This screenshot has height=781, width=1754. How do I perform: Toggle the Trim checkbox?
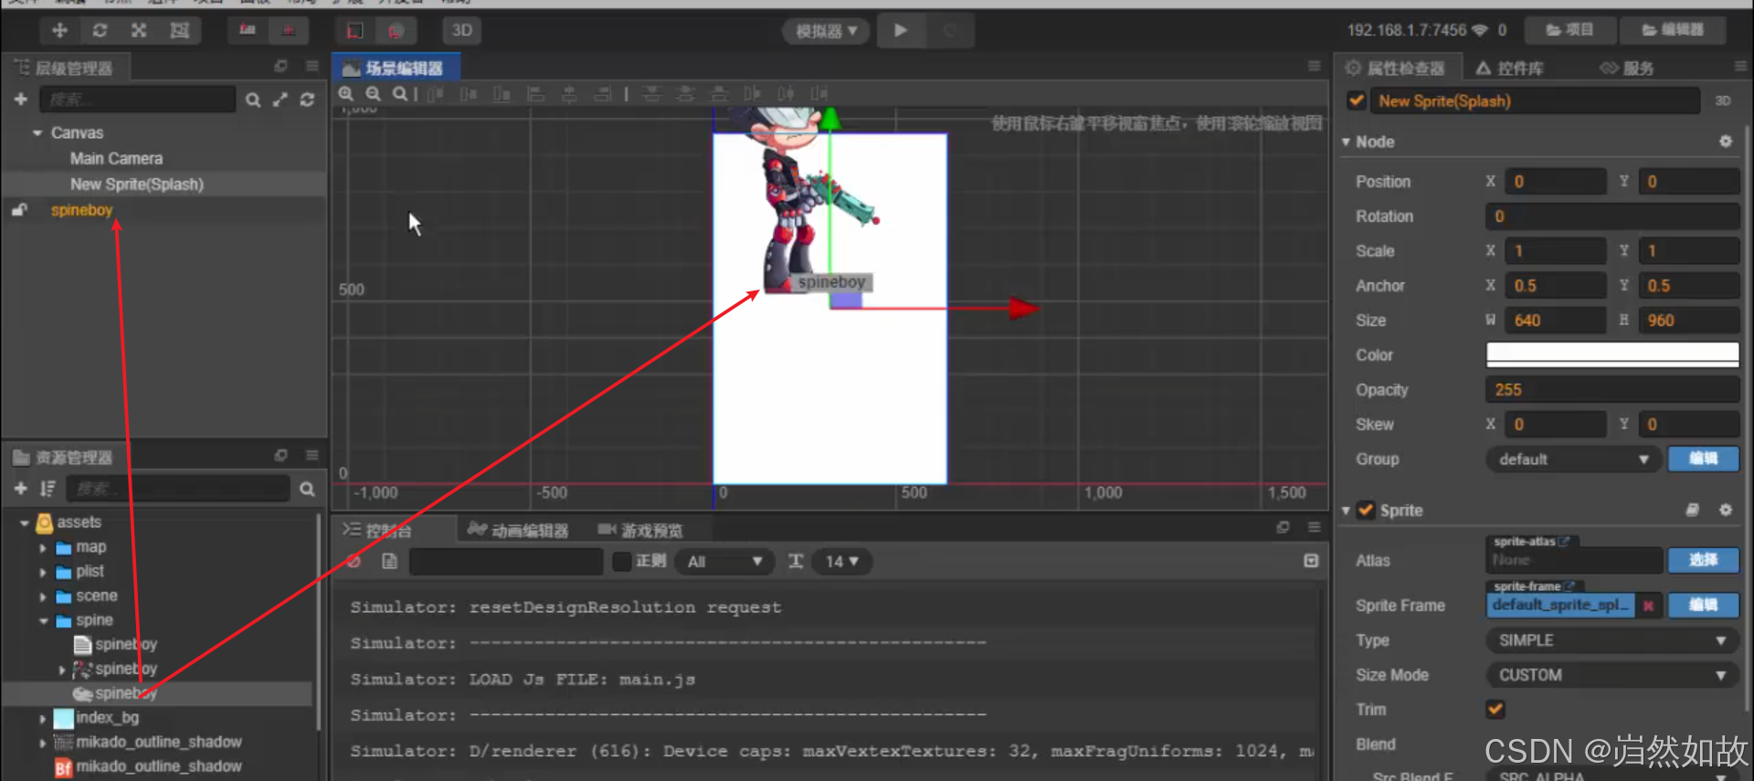(1495, 710)
